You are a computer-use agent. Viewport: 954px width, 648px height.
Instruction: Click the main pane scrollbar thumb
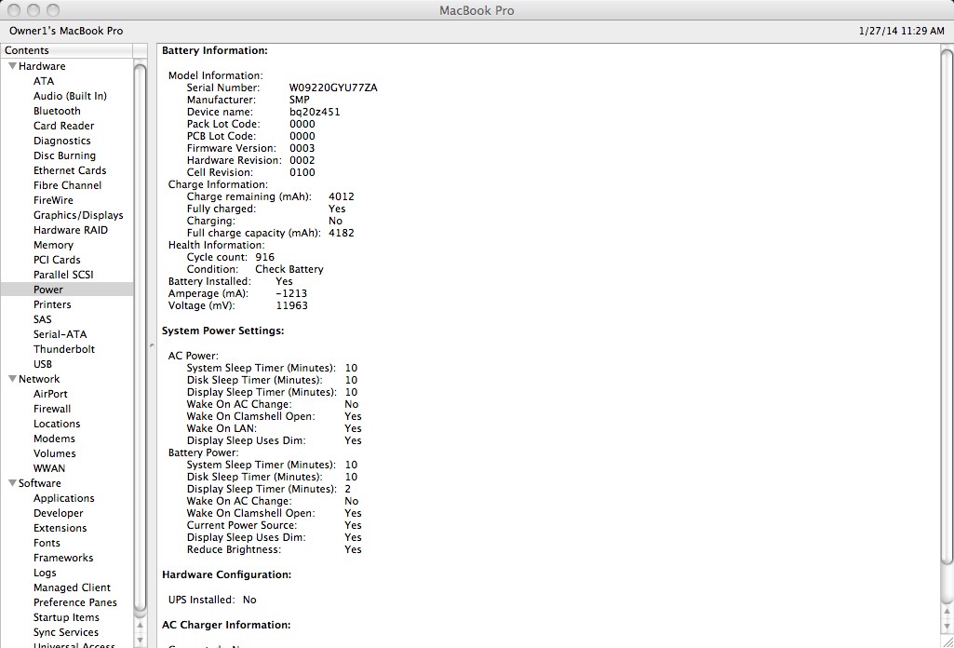click(x=947, y=307)
